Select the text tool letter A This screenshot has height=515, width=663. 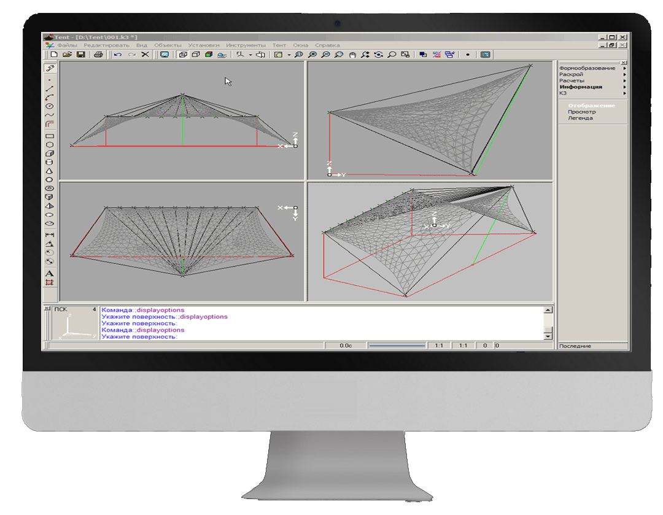click(50, 274)
